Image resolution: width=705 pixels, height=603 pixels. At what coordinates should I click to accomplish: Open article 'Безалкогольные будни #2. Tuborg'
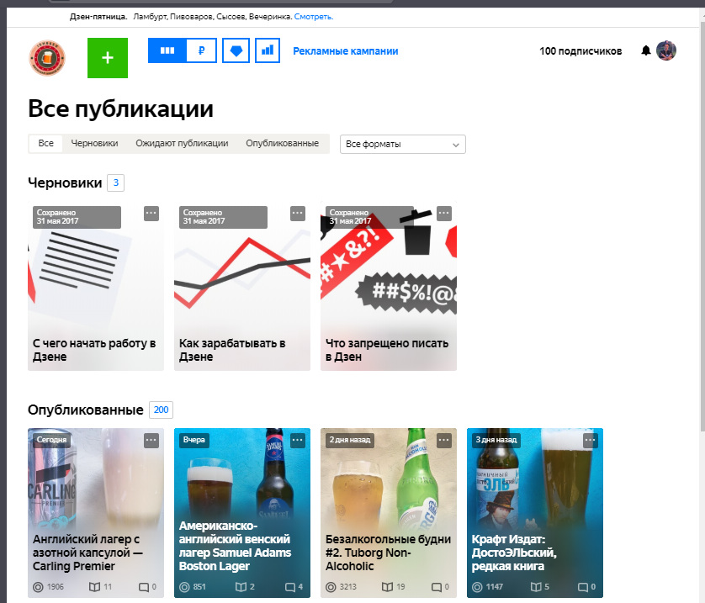click(x=389, y=513)
